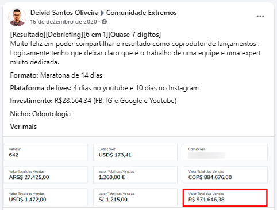Click the Investimento R$28.564,34 line
This screenshot has height=210, width=277.
click(x=93, y=101)
